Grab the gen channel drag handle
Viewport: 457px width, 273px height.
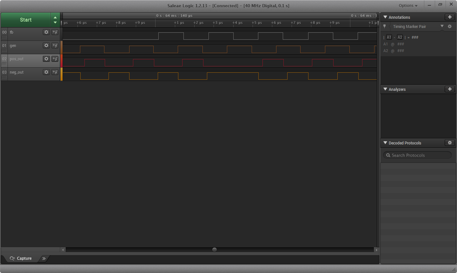click(4, 50)
